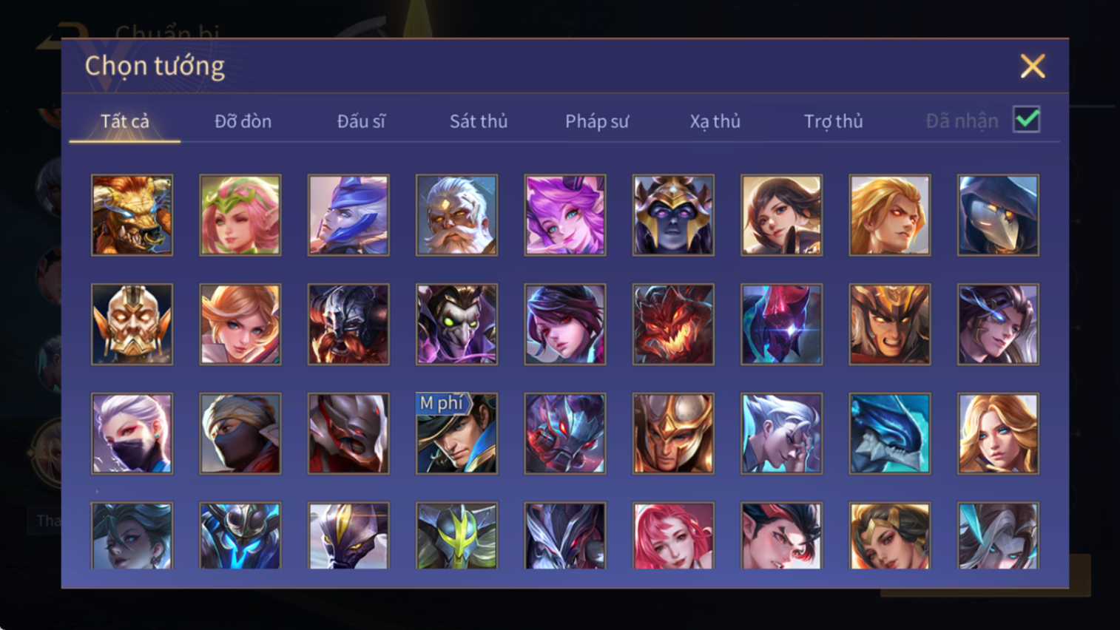Pick the hero with the 'M phí' label

456,433
